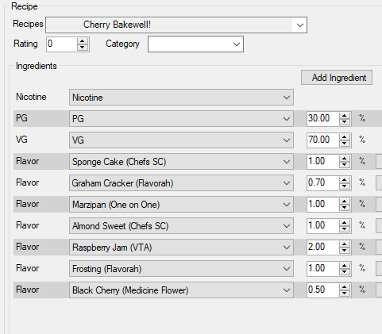Image resolution: width=382 pixels, height=334 pixels.
Task: Click the Rating value field
Action: coord(62,44)
